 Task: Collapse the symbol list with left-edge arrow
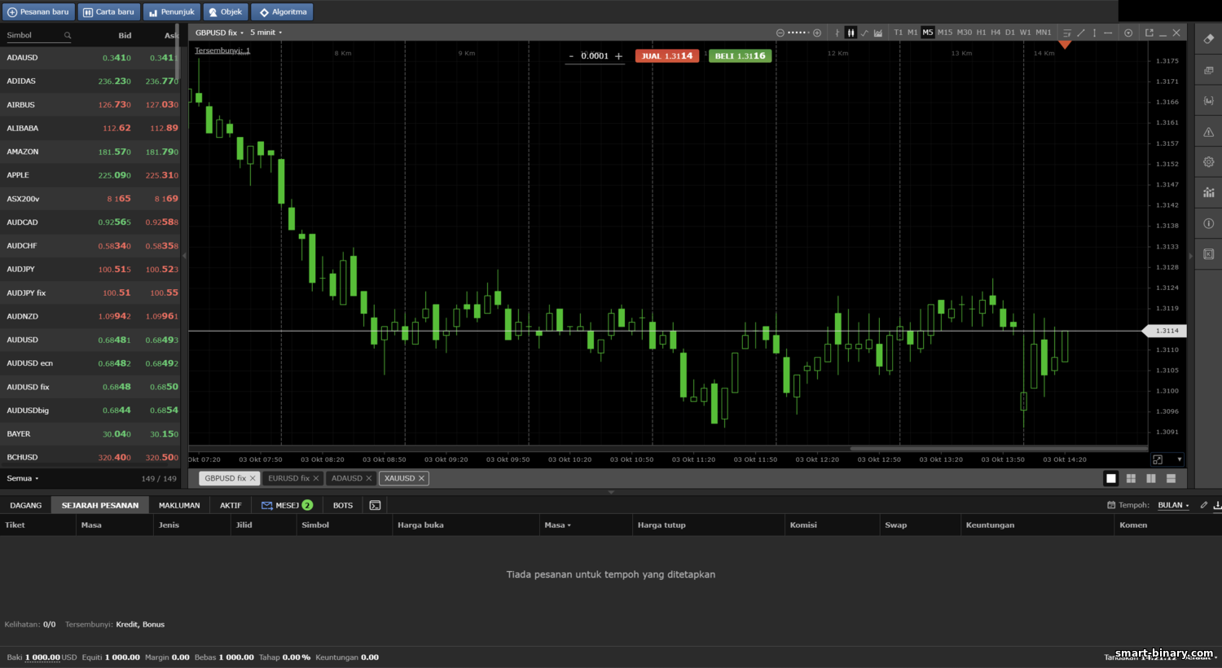[x=184, y=256]
